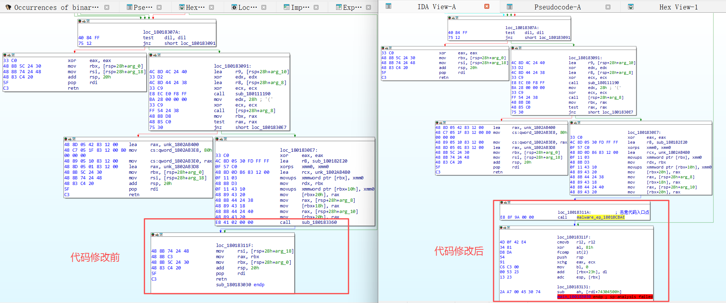This screenshot has height=303, width=726.
Task: Click the Occurrences of binary tab icon
Action: [8, 7]
